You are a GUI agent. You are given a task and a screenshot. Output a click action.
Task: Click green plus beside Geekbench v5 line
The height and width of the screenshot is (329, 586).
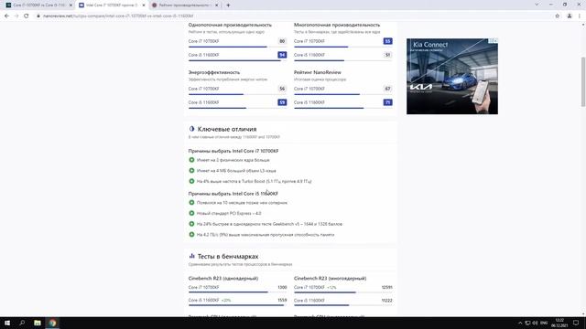coord(191,224)
